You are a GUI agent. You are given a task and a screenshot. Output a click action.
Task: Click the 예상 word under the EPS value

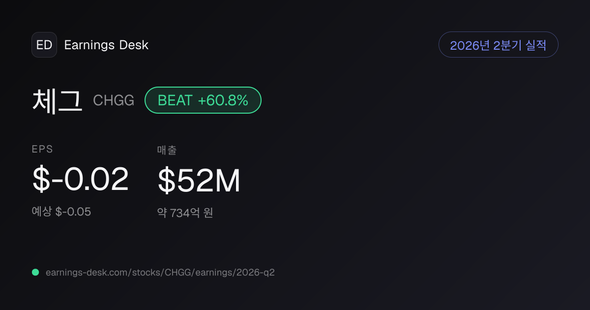point(42,212)
